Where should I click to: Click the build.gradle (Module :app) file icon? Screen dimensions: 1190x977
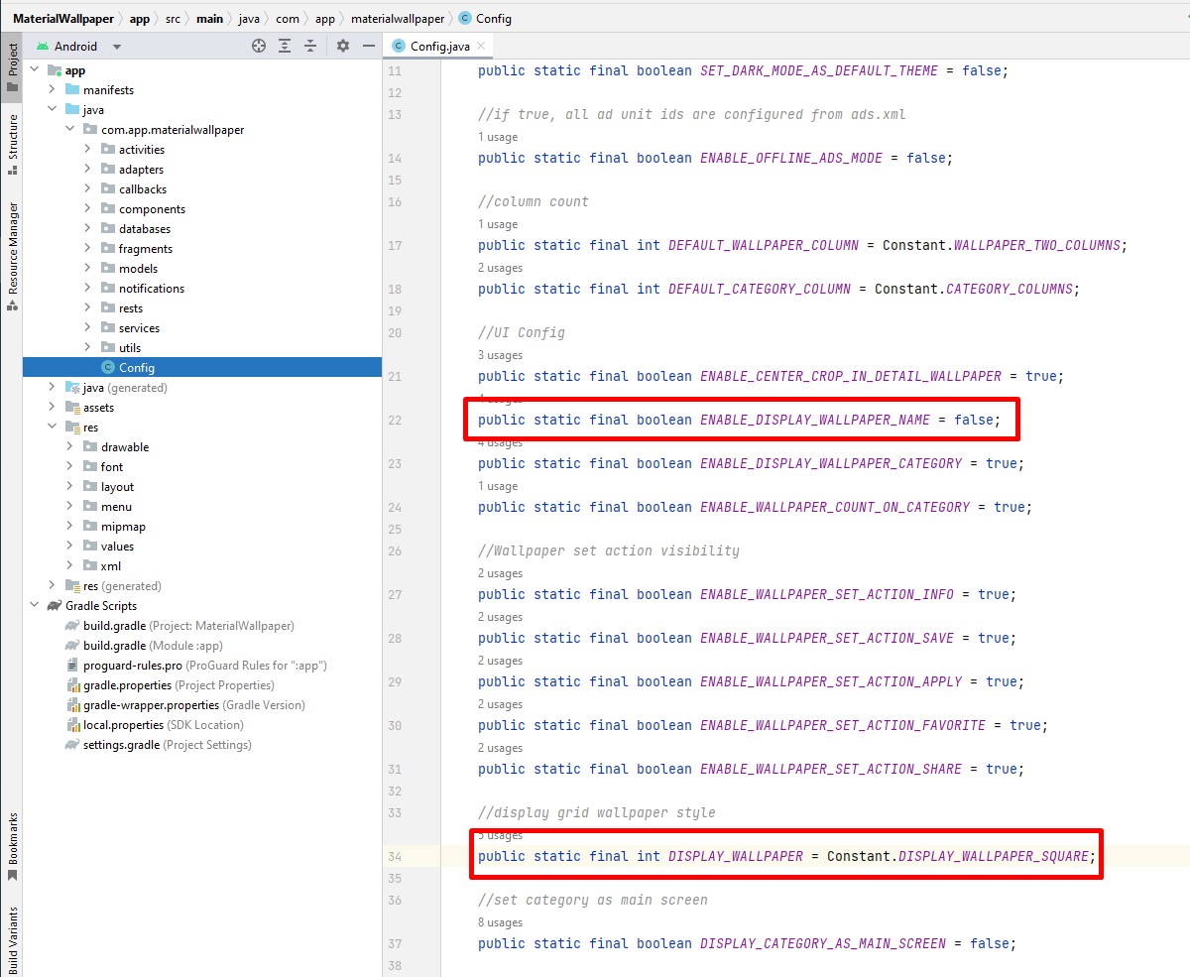tap(72, 646)
